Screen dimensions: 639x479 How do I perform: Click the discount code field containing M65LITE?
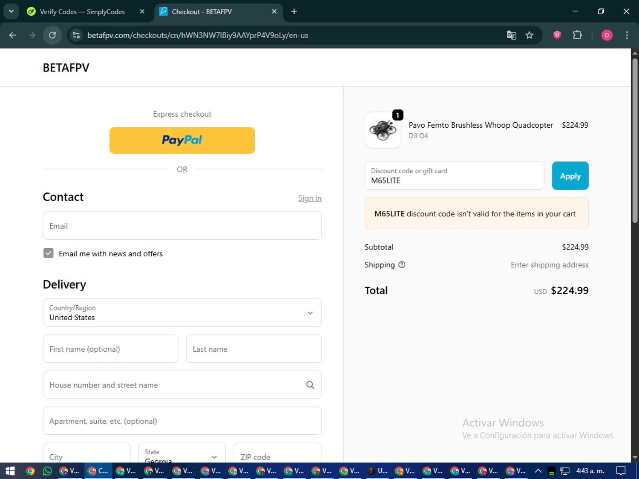point(454,175)
